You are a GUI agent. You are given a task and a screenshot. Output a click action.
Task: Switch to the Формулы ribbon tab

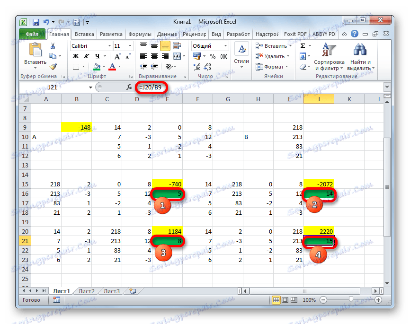pyautogui.click(x=140, y=34)
